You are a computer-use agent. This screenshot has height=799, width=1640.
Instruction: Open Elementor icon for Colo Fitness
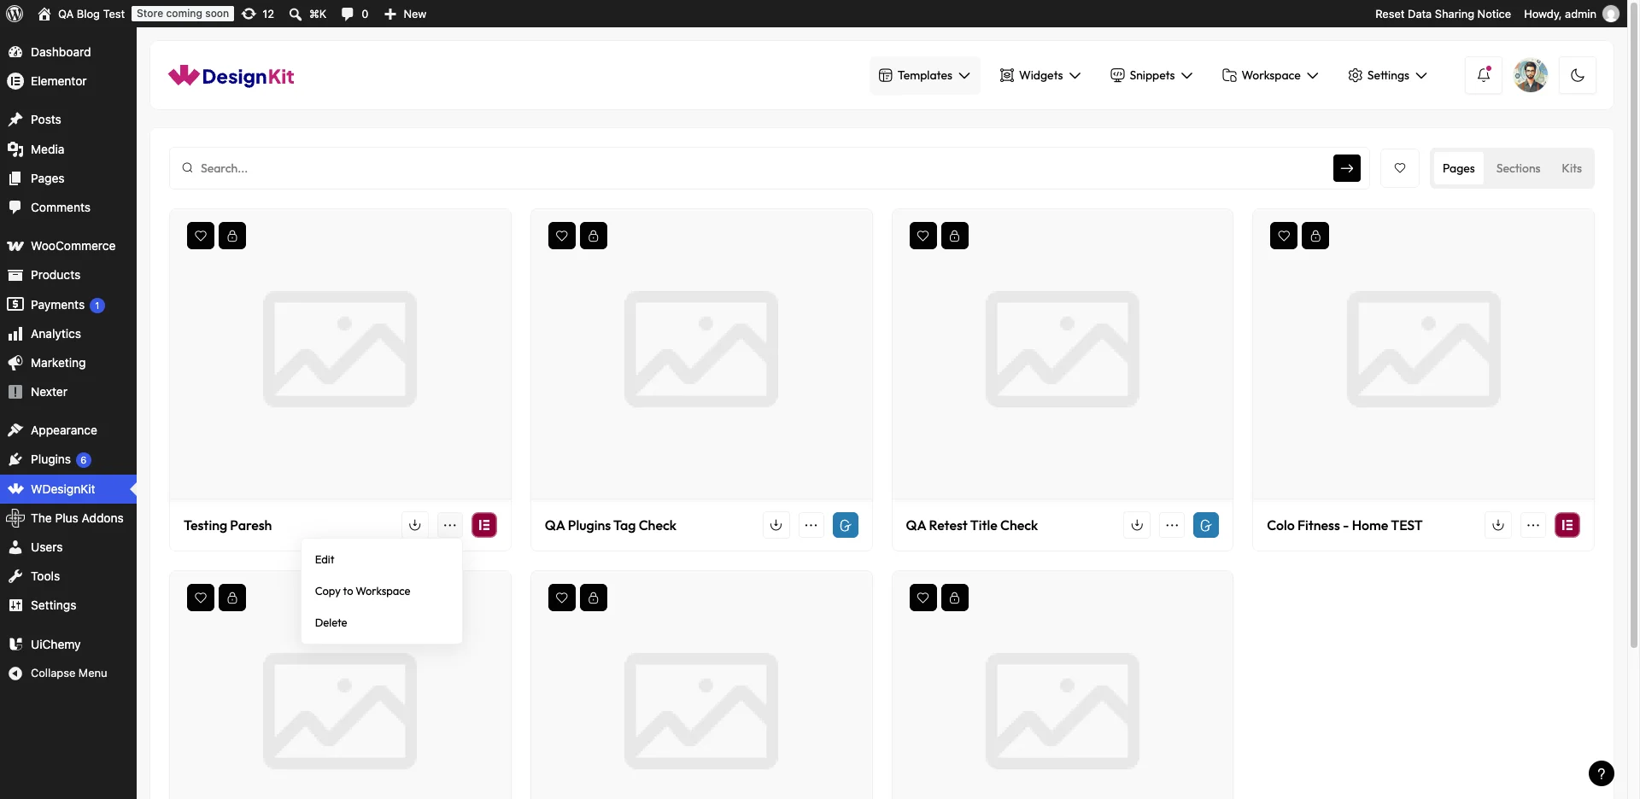[1567, 525]
